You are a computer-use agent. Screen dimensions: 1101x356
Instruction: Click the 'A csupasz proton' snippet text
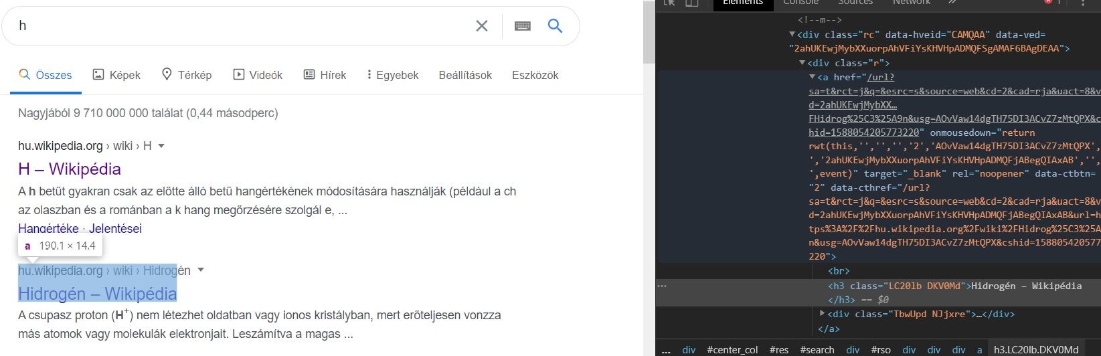(260, 324)
